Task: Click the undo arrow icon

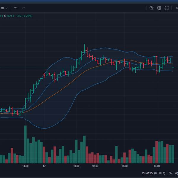Action: [x=16, y=8]
